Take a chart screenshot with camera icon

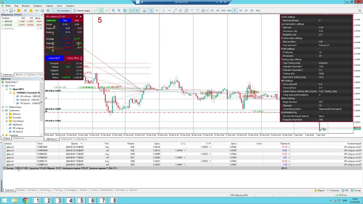144,10
